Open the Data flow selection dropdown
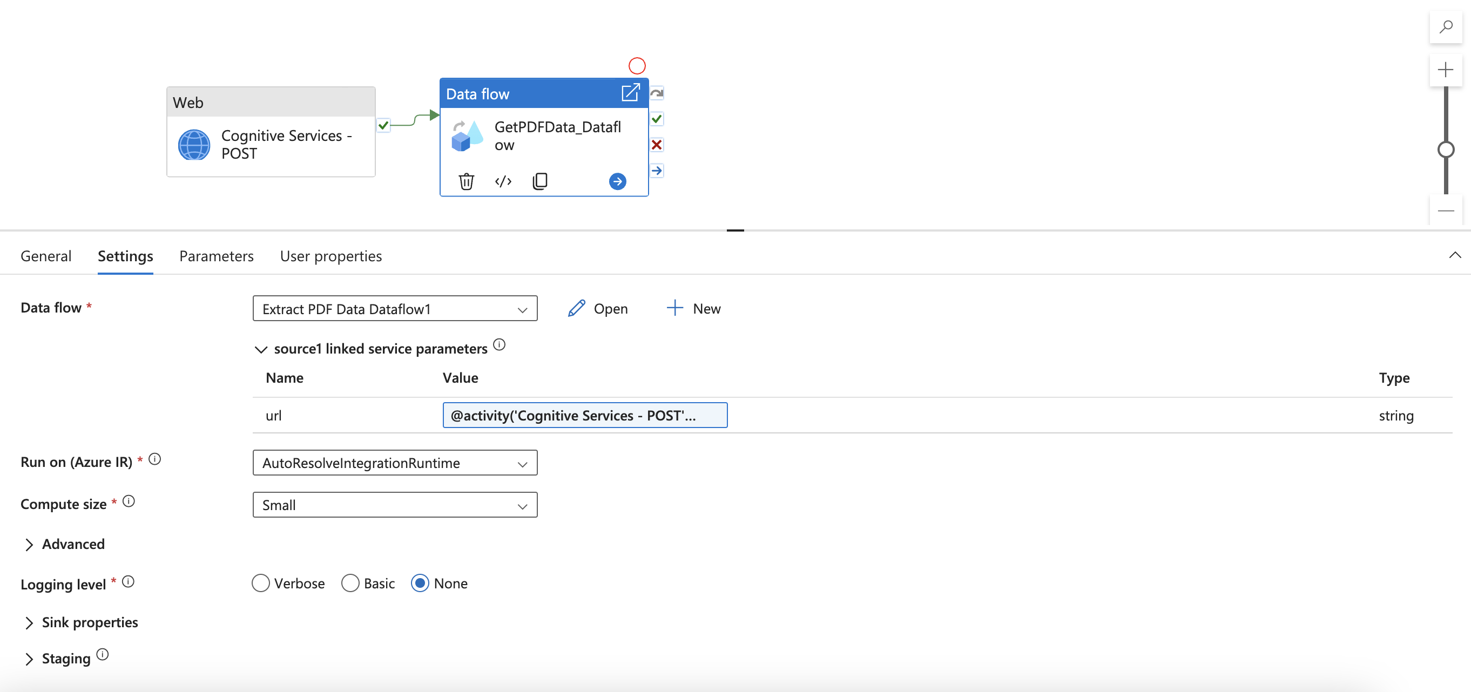The width and height of the screenshot is (1471, 692). pos(395,309)
